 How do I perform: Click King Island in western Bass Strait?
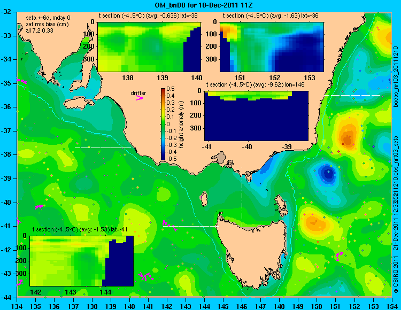[x=204, y=199]
